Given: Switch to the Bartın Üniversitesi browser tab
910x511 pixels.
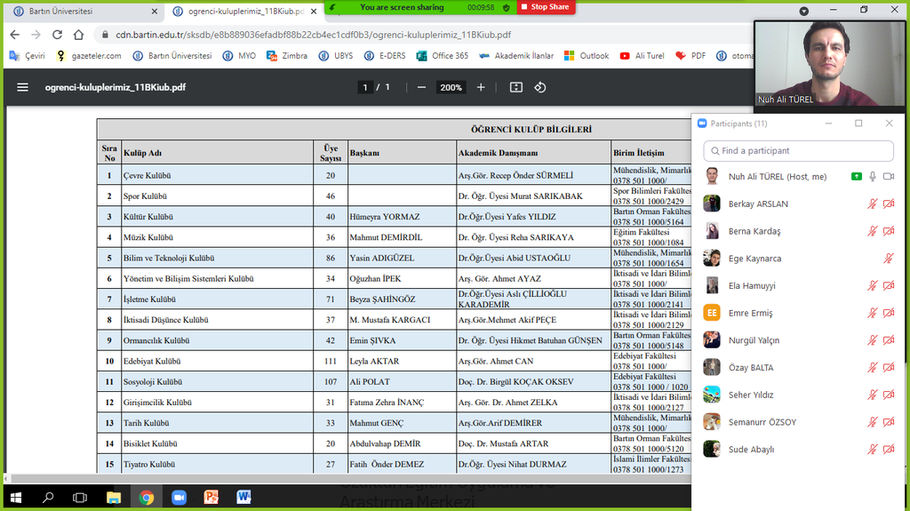Looking at the screenshot, I should coord(80,12).
